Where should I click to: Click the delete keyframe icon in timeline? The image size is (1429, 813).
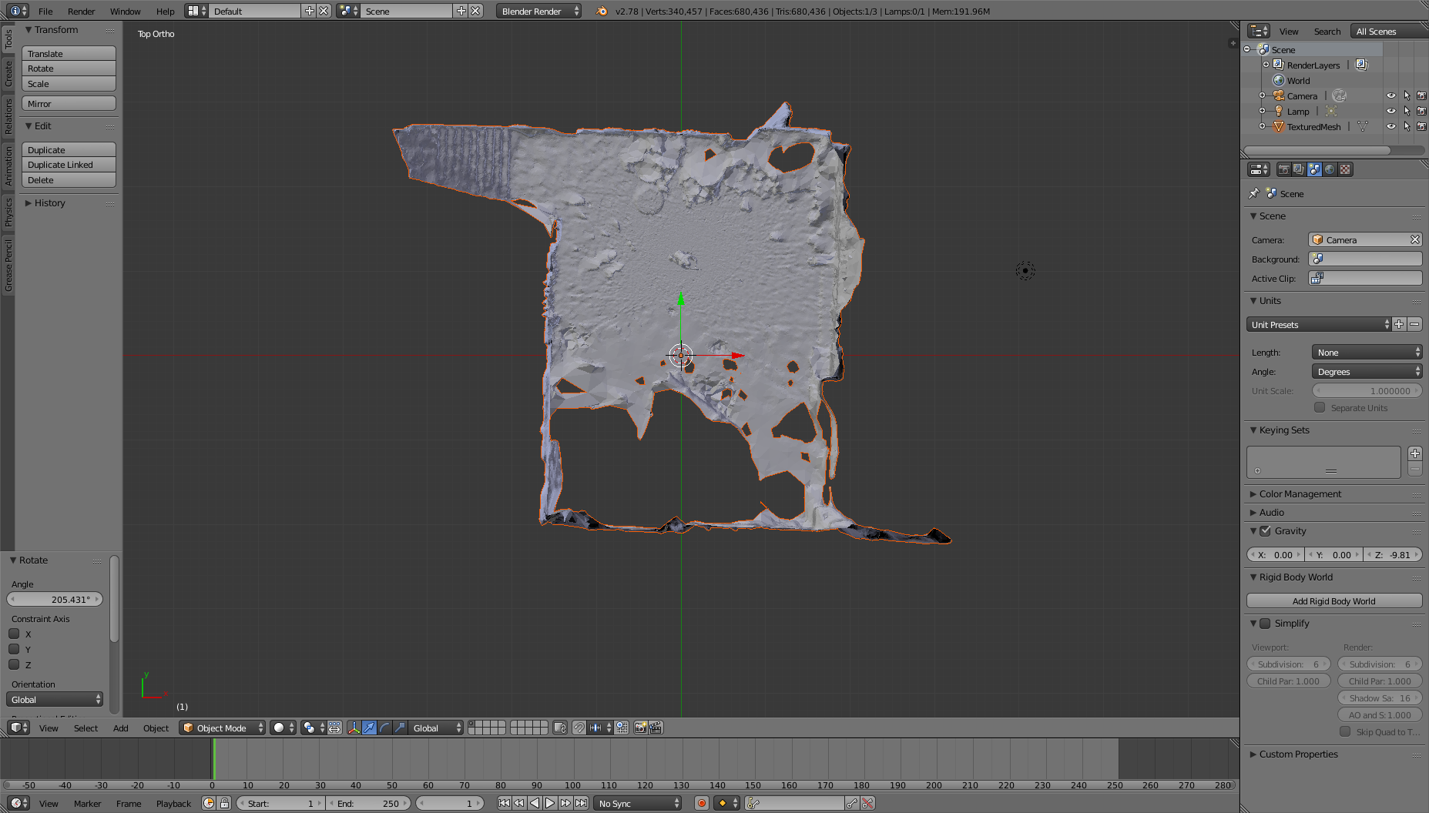point(867,803)
